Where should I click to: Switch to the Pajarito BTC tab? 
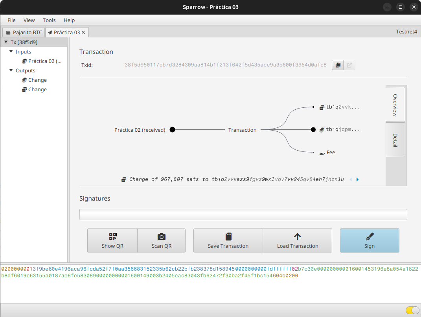click(x=24, y=32)
